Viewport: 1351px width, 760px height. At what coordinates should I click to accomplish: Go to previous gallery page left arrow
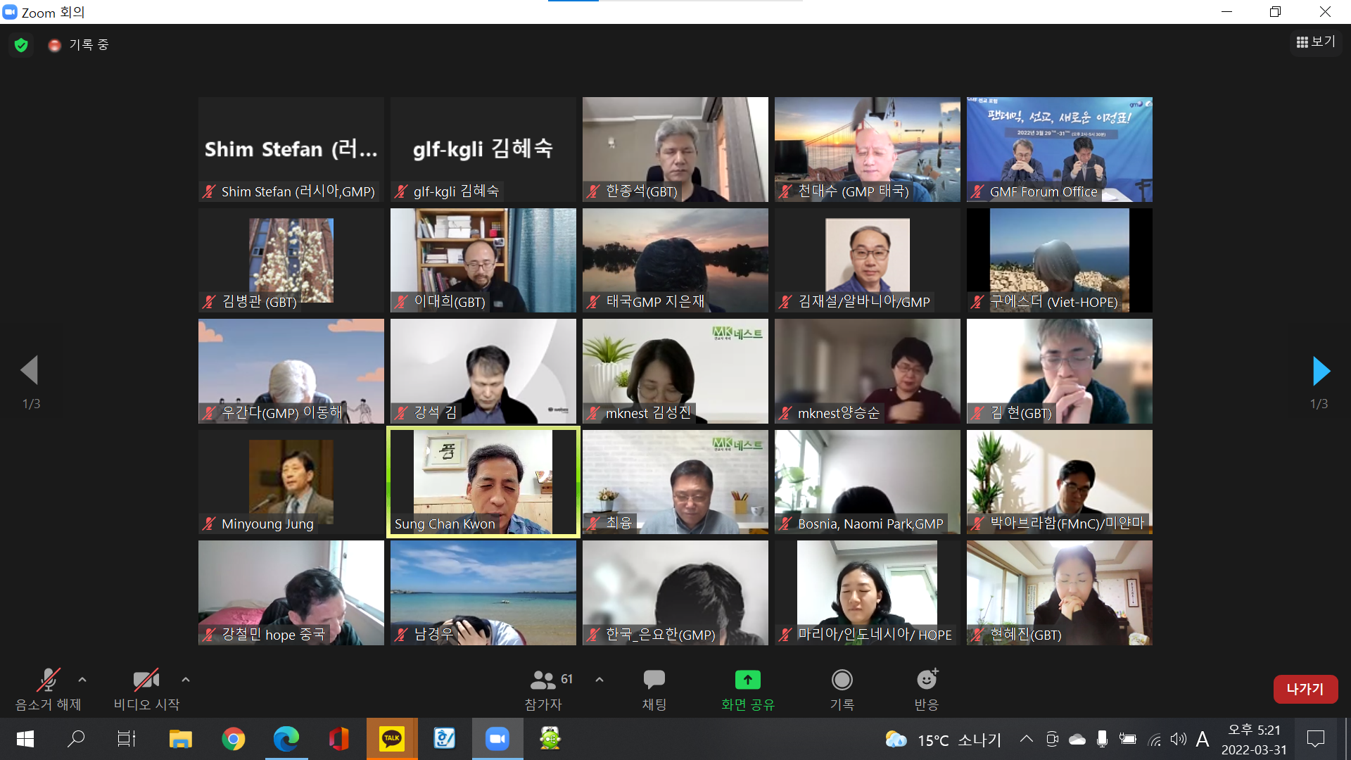(30, 370)
